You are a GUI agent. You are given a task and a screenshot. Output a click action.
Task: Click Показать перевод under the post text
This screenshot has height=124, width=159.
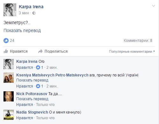[x=22, y=30]
